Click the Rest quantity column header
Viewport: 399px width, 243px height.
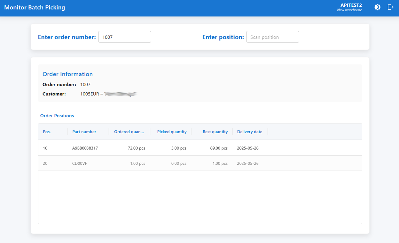point(215,132)
